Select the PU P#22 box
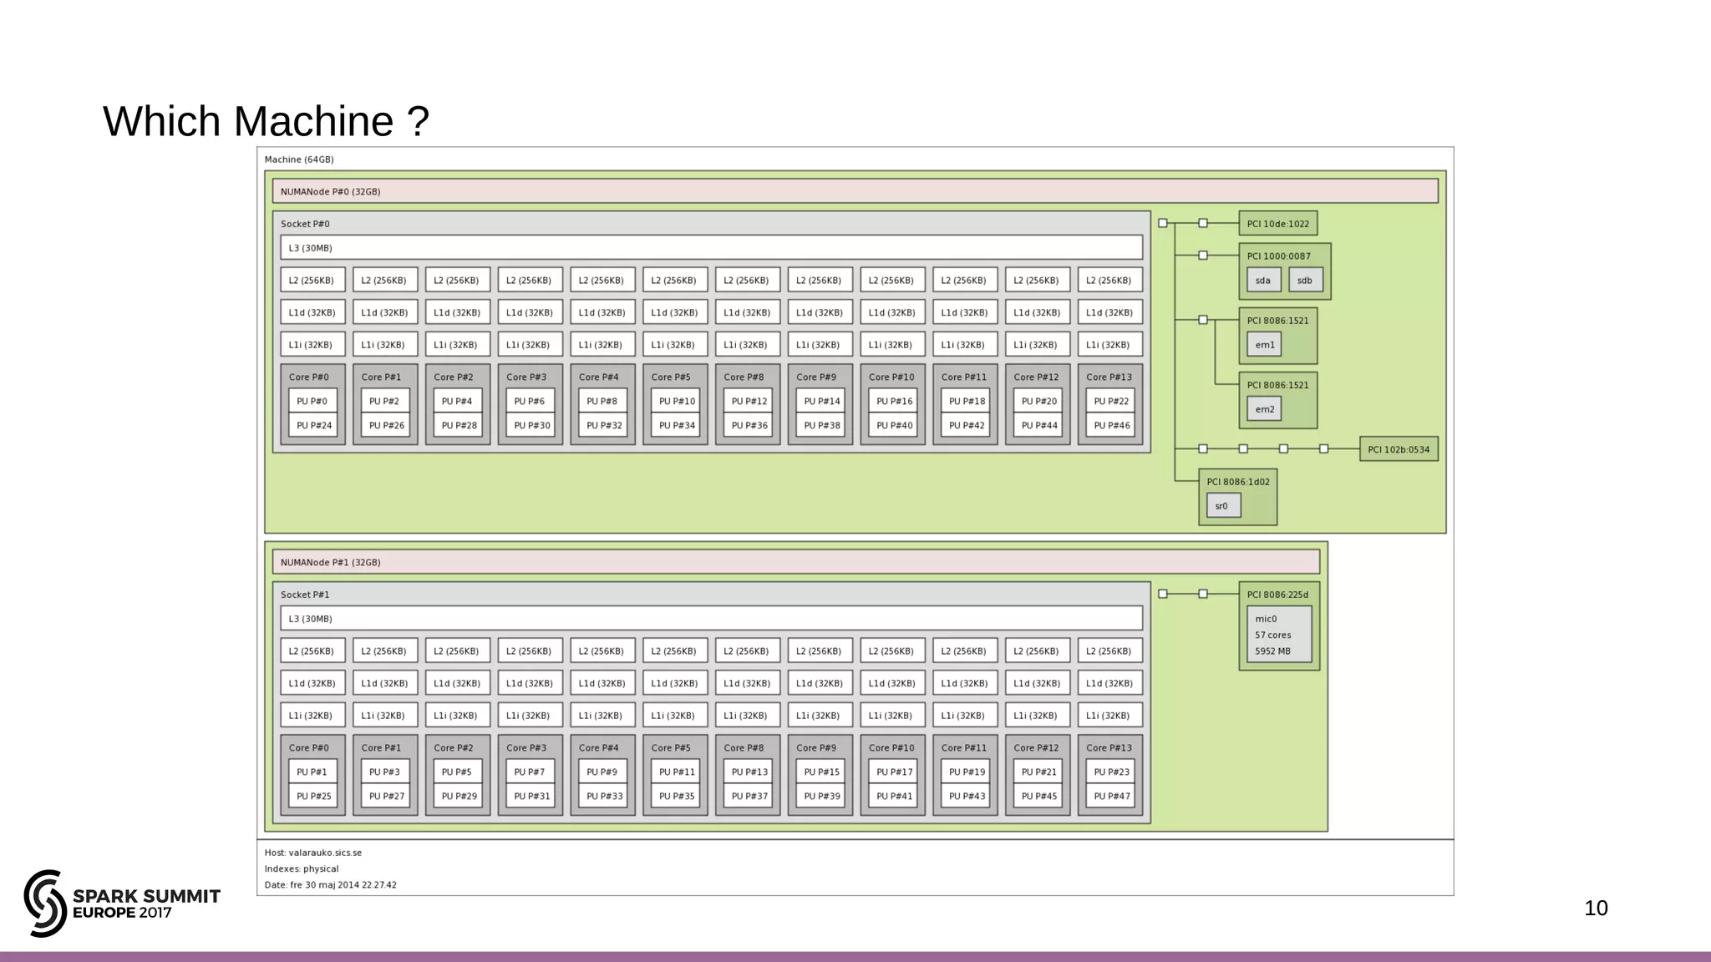1711x962 pixels. [x=1111, y=402]
